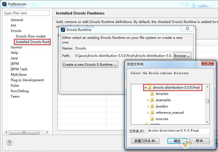Select Ant in the preferences tree
Image resolution: width=218 pixels, height=152 pixels.
point(13,25)
